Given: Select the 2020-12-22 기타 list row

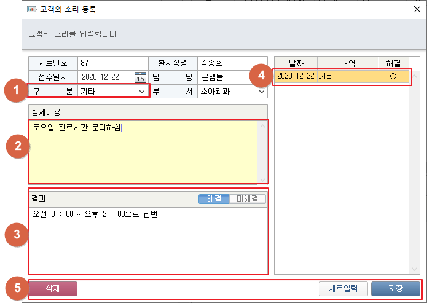Looking at the screenshot, I should 341,76.
